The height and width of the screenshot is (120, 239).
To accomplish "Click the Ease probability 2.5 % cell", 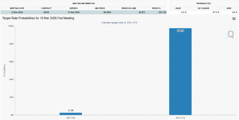I will pos(178,12).
